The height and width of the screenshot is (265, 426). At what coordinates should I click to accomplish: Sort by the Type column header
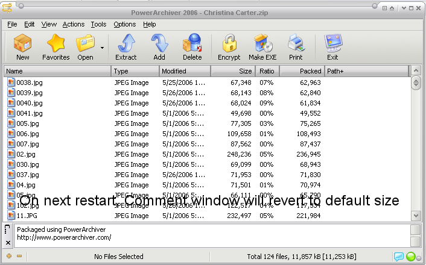tap(135, 71)
